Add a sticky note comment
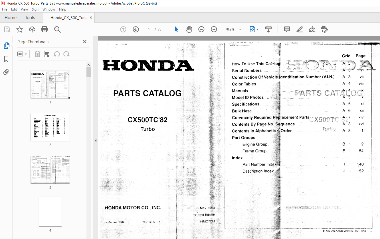This screenshot has height=239, width=380. tap(287, 29)
